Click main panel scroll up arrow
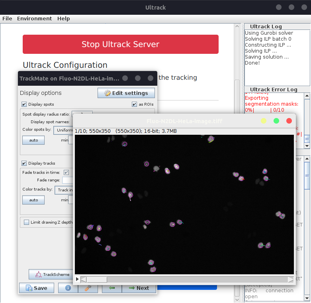The image size is (311, 303). coord(237,26)
